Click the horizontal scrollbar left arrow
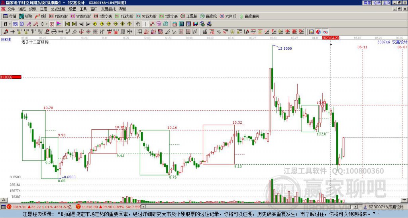 143,207
